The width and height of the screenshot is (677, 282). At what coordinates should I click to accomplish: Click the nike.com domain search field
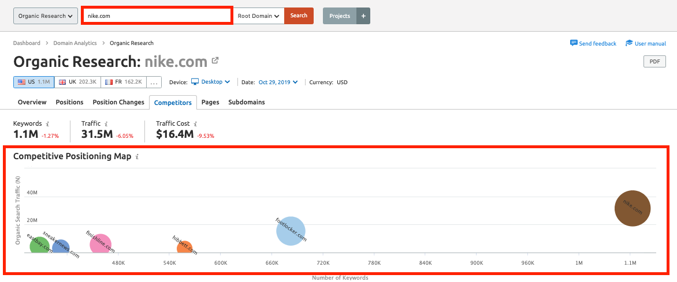coord(157,16)
